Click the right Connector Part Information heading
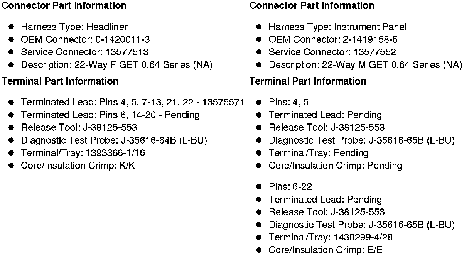The image size is (469, 257). pyautogui.click(x=312, y=6)
